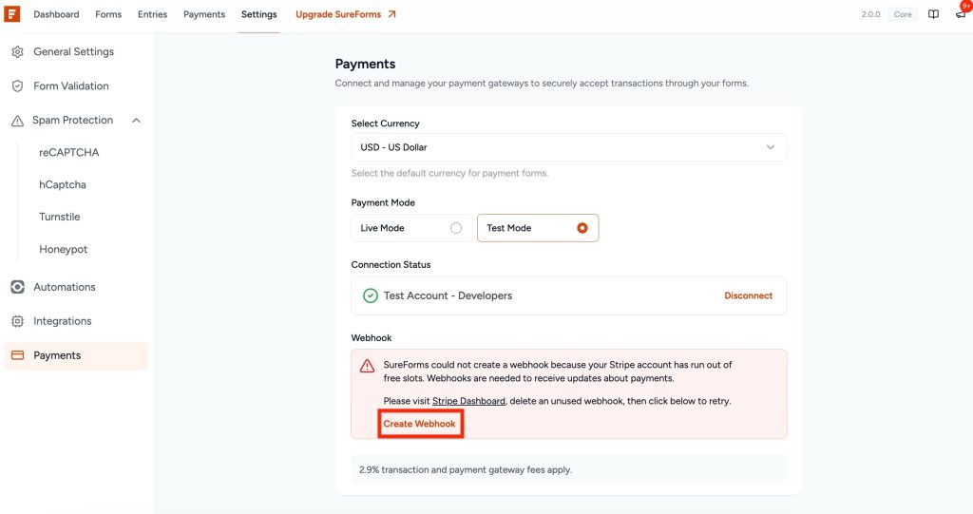Click the Payments card icon
This screenshot has height=514, width=973.
click(17, 355)
